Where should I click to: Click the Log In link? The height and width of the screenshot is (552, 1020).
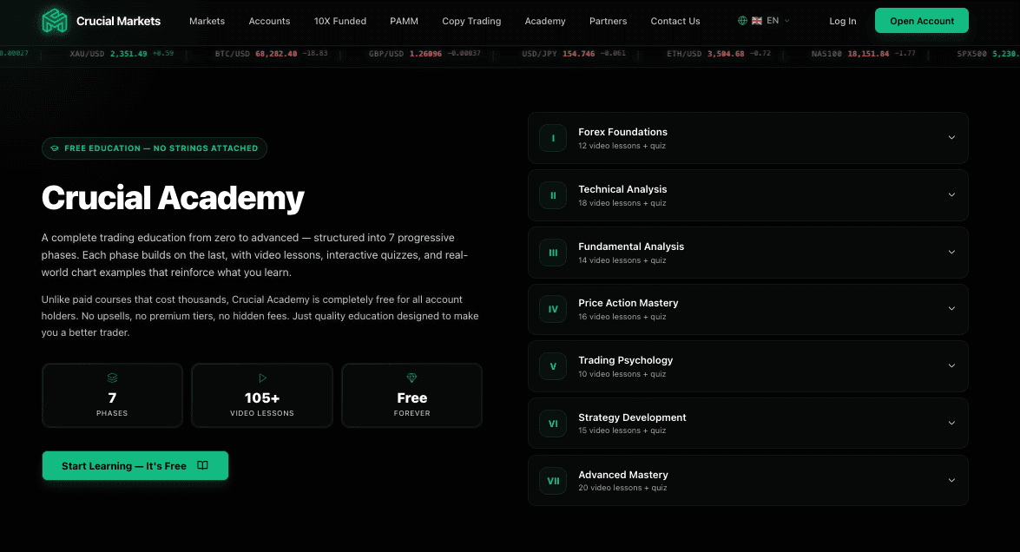[842, 21]
